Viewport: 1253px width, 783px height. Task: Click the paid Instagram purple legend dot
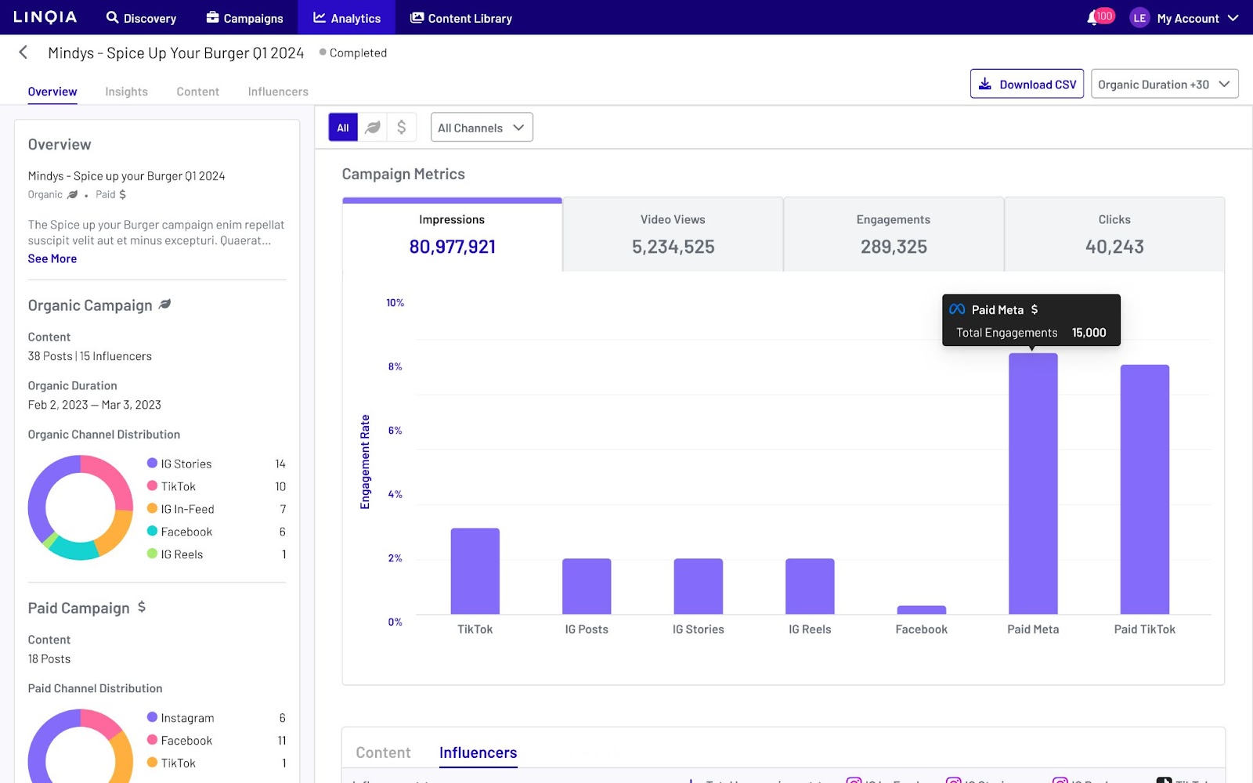coord(152,717)
